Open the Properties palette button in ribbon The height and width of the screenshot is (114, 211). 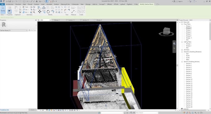[x=9, y=11]
